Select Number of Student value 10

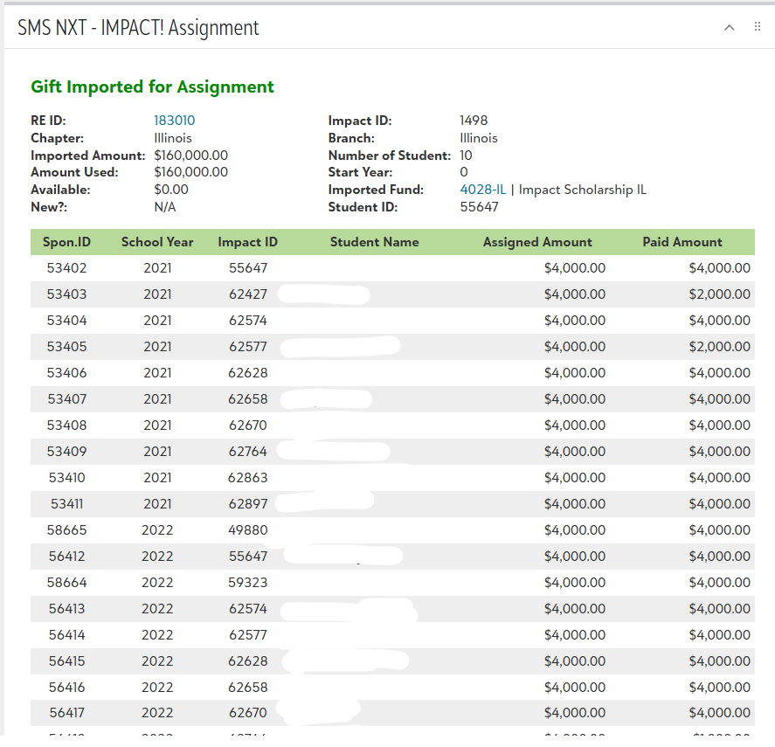pyautogui.click(x=466, y=156)
